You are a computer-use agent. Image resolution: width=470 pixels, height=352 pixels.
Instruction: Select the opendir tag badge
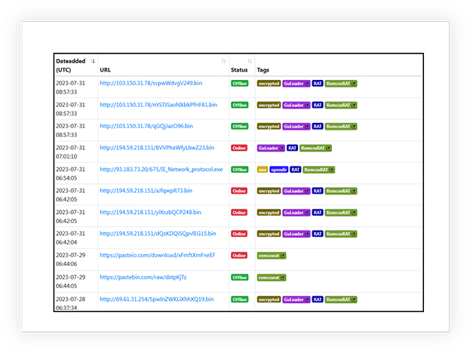pyautogui.click(x=279, y=170)
